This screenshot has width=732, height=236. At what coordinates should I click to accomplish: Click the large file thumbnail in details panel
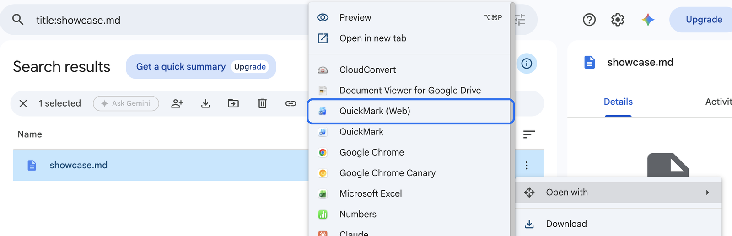[x=668, y=165]
